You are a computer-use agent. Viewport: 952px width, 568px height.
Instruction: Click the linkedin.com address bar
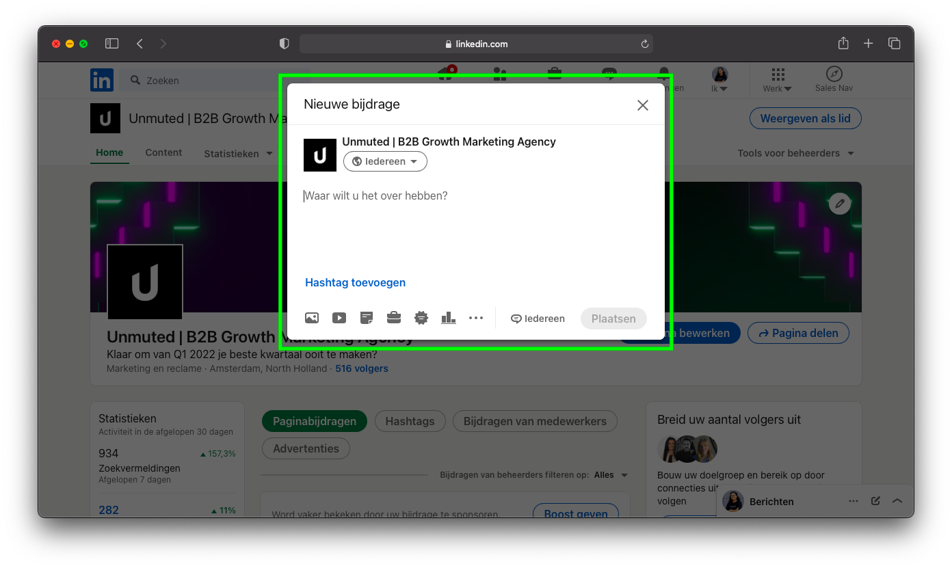coord(476,44)
